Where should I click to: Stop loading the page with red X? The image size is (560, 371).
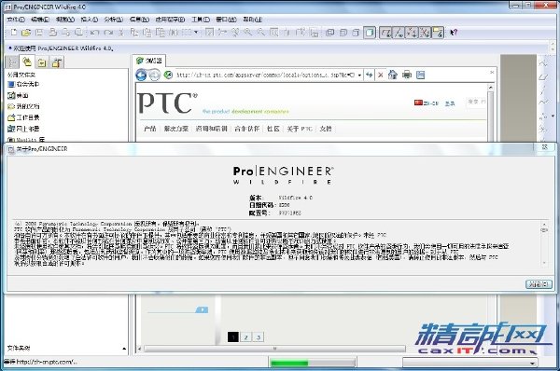pos(381,75)
